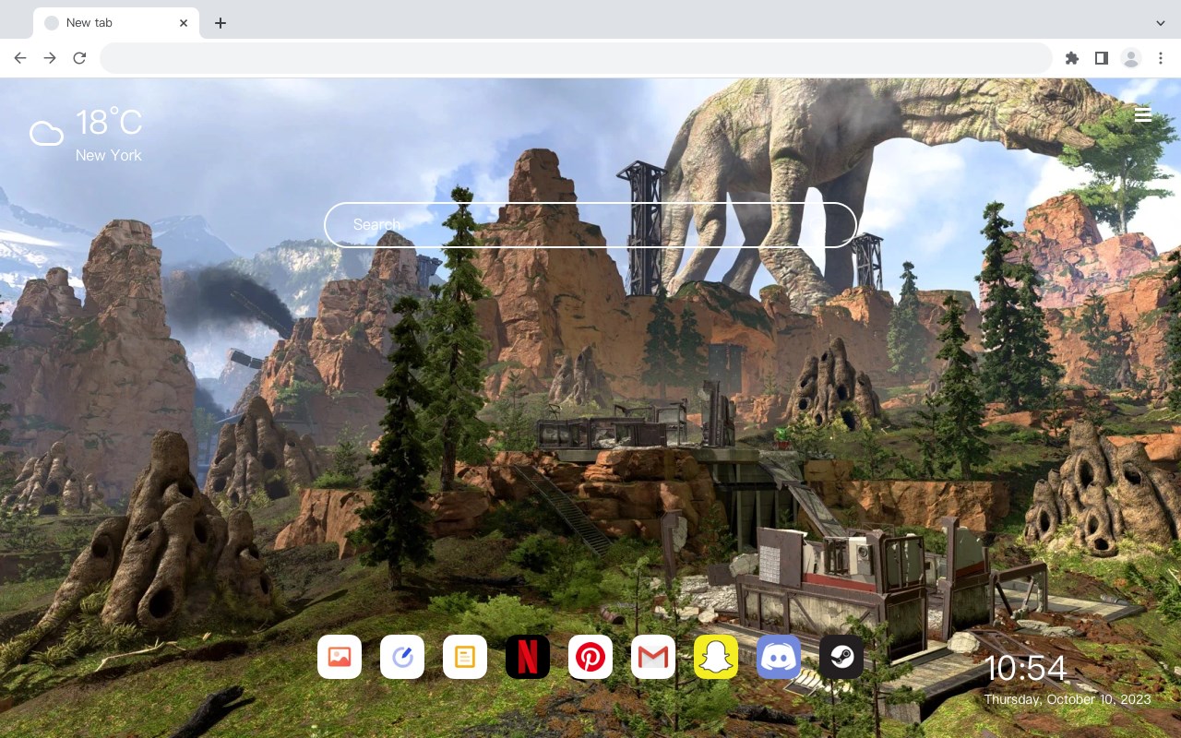Expand the tab search chevron
This screenshot has height=738, width=1181.
click(x=1161, y=22)
